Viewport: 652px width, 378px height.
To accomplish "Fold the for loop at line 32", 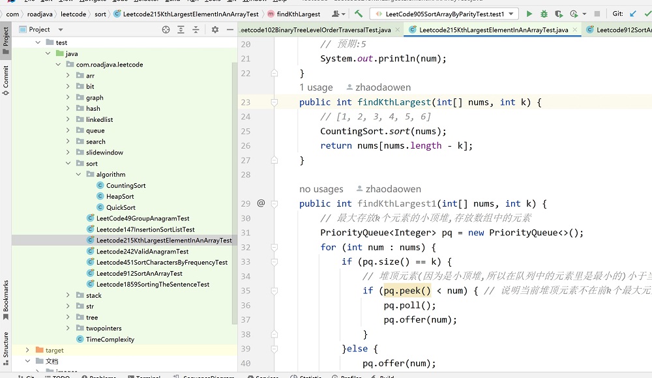I will 274,247.
